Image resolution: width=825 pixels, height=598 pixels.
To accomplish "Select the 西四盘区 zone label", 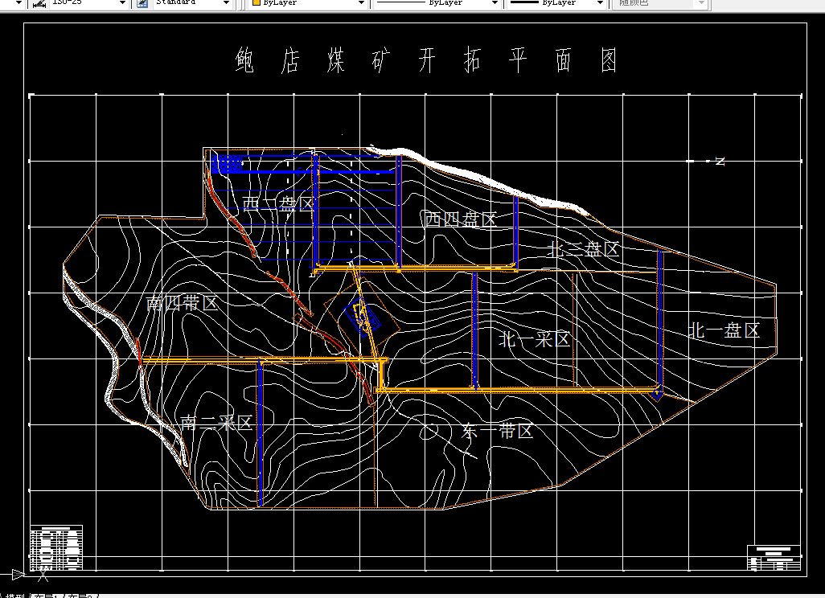I will [461, 219].
